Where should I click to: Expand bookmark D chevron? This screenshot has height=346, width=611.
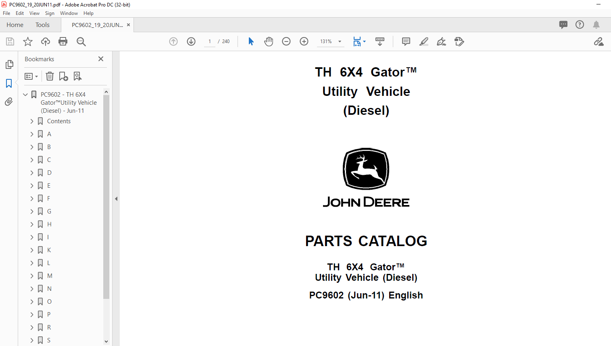(x=32, y=173)
